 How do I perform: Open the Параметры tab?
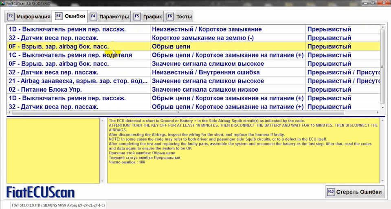tap(110, 16)
